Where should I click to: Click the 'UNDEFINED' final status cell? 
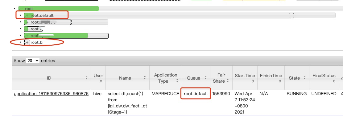324,94
